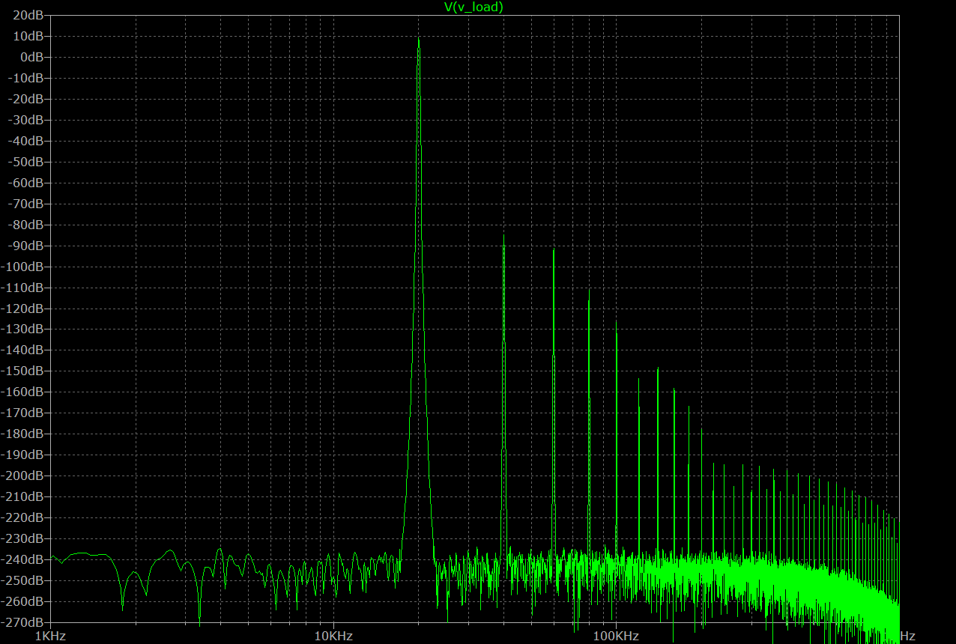Click the 100KHz frequency axis label
956x644 pixels.
(x=616, y=637)
